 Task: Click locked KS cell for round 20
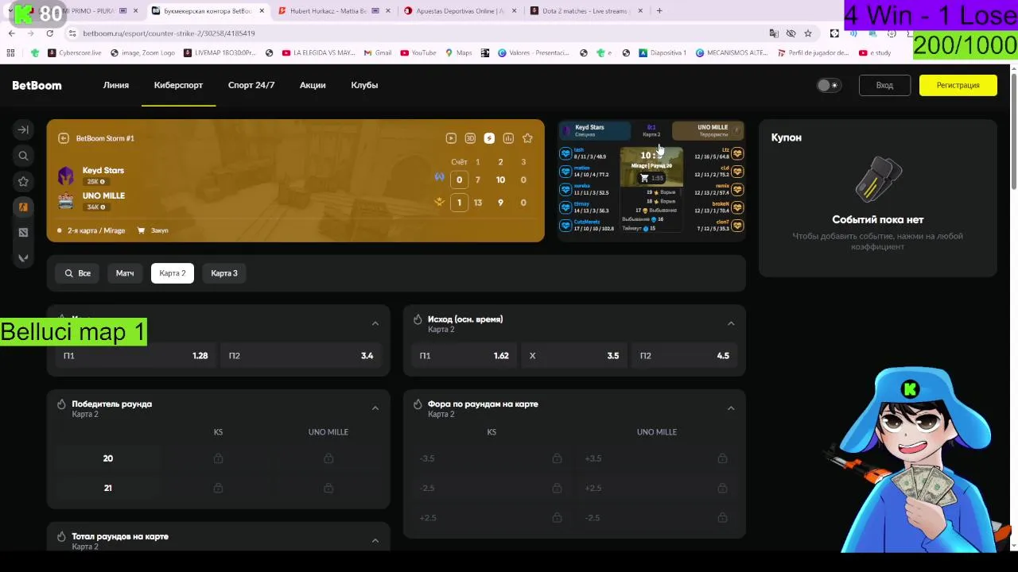click(x=218, y=458)
